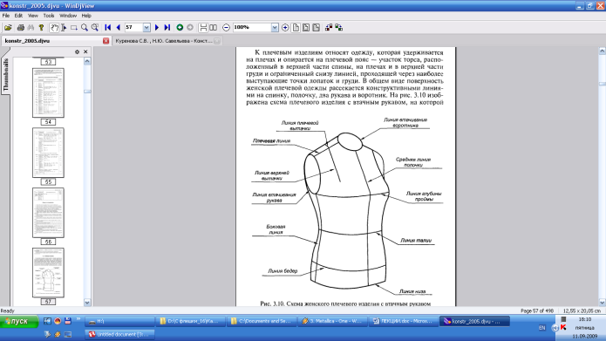Go to first page with toolbar arrow
606x341 pixels.
click(108, 27)
